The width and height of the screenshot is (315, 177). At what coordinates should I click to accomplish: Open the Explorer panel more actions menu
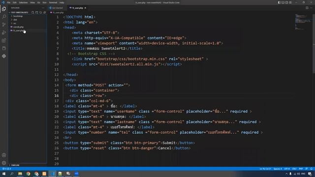(x=43, y=8)
